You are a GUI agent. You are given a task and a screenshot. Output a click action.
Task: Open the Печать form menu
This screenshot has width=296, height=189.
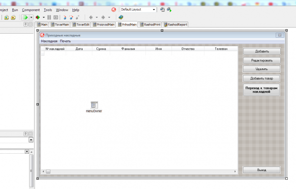tap(65, 41)
